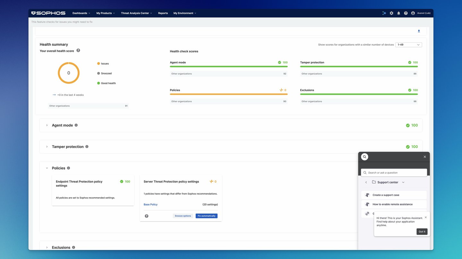462x259 pixels.
Task: Click the Policies score progress bar
Action: click(229, 94)
